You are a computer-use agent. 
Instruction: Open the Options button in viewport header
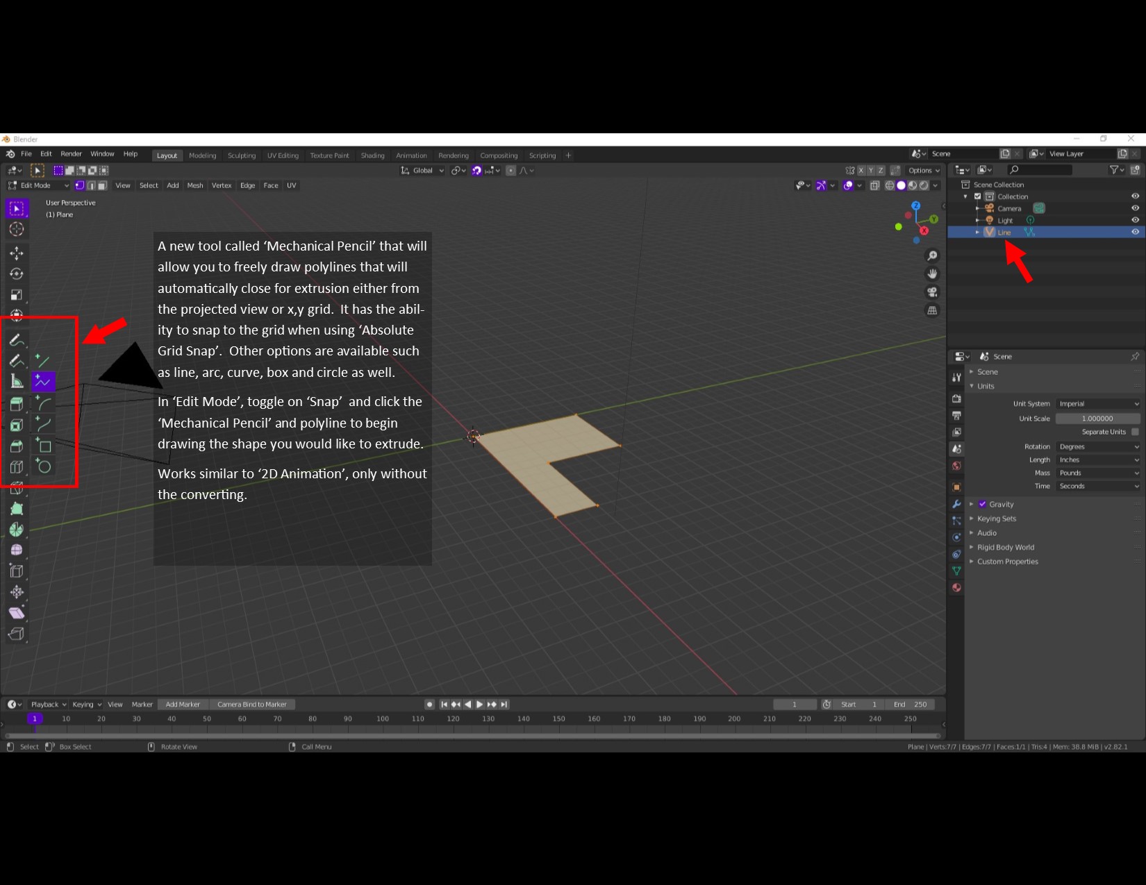[x=924, y=171]
